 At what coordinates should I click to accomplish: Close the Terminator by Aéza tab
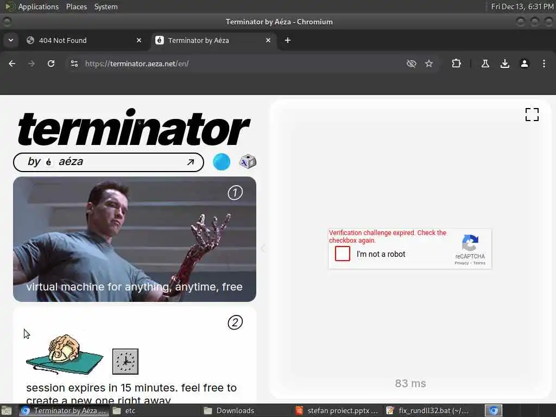tap(268, 40)
